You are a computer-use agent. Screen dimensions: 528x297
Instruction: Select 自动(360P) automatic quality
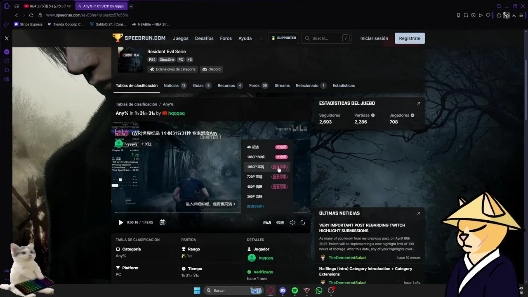pos(267,206)
